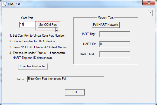This screenshot has width=157, height=105.
Task: Click the Status message box
Action: pos(66,79)
